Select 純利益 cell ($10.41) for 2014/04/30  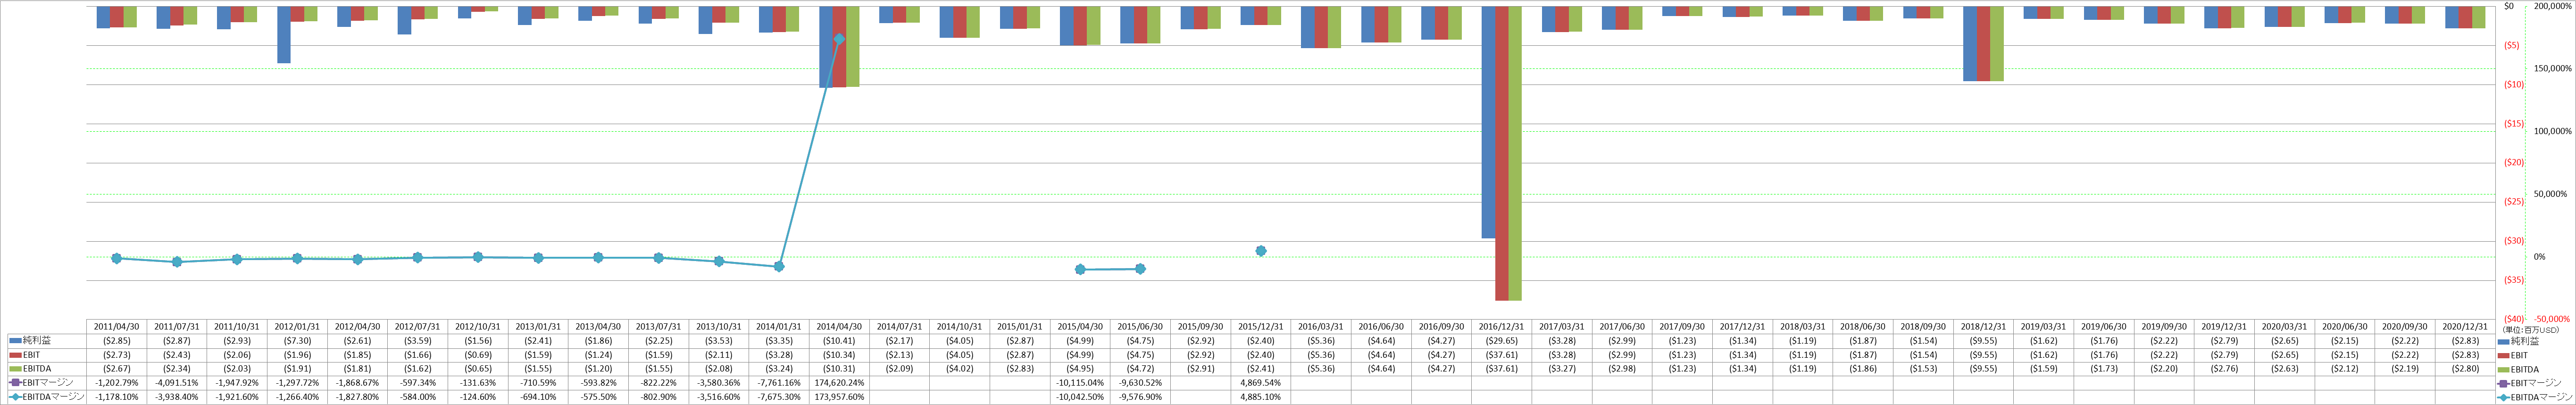pyautogui.click(x=839, y=341)
